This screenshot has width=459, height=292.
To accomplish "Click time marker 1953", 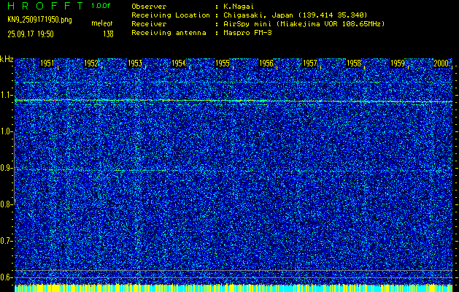I will (x=135, y=64).
